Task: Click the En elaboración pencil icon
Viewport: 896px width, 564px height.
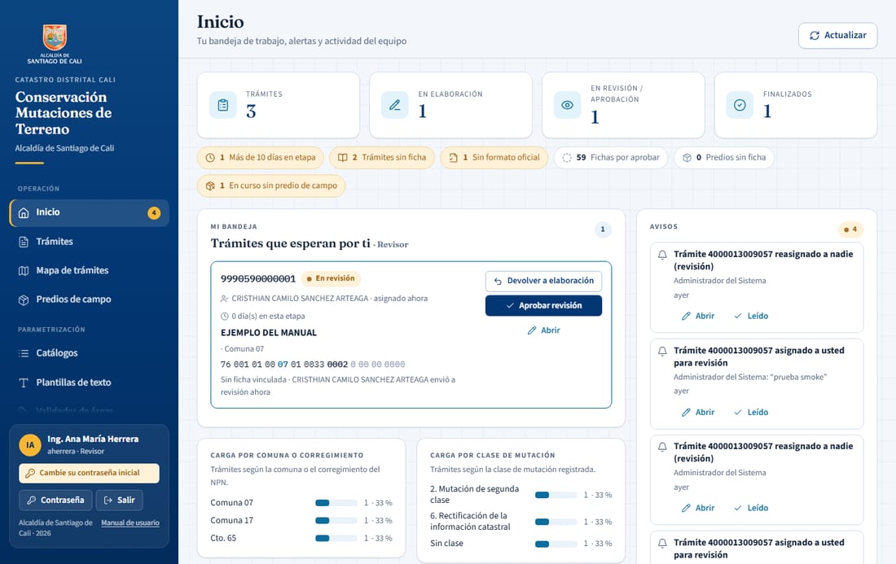Action: (x=395, y=105)
